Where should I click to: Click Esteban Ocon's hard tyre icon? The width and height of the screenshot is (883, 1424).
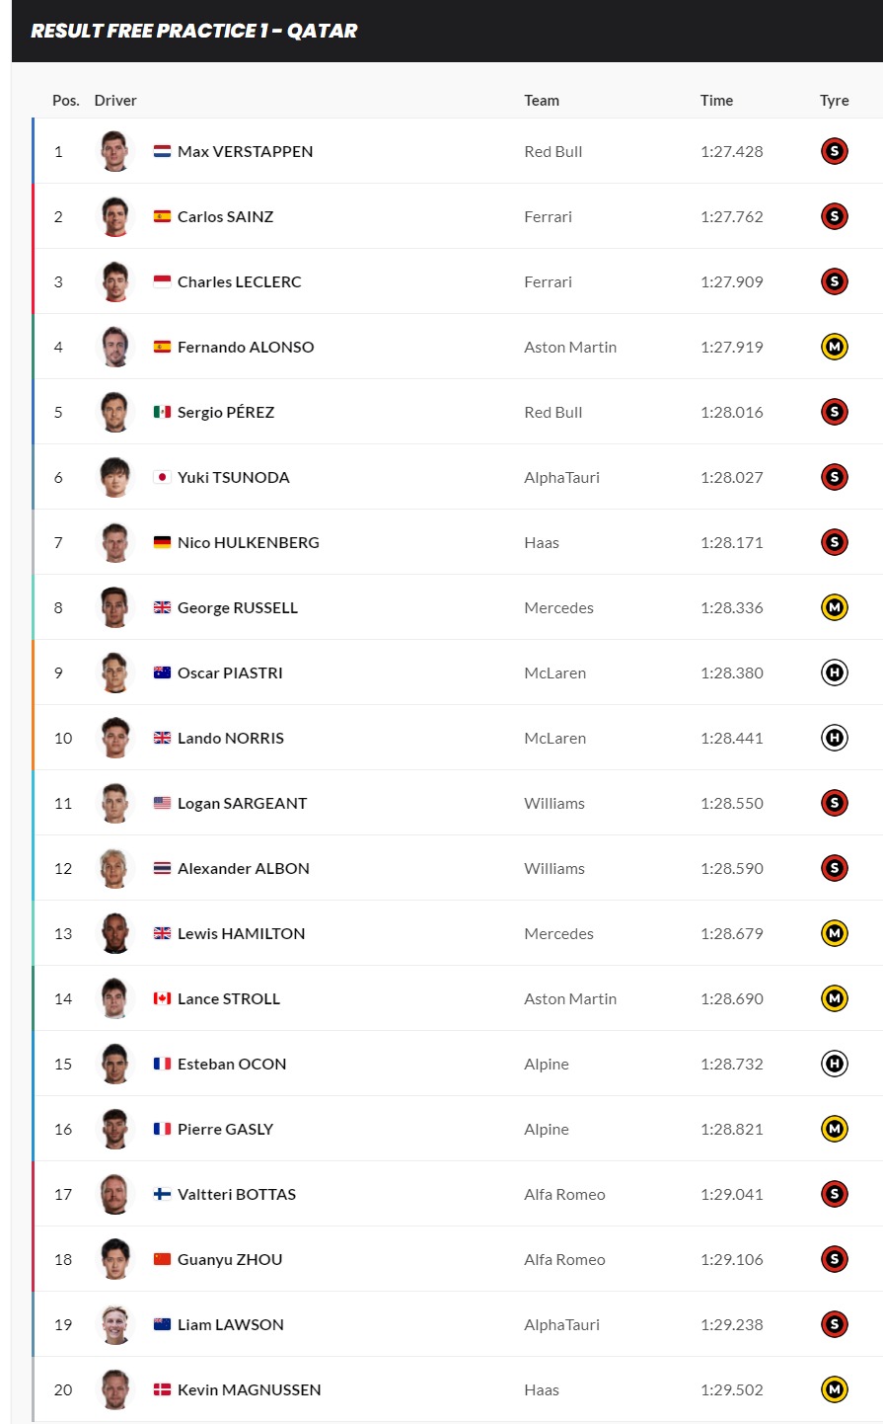[x=835, y=1064]
